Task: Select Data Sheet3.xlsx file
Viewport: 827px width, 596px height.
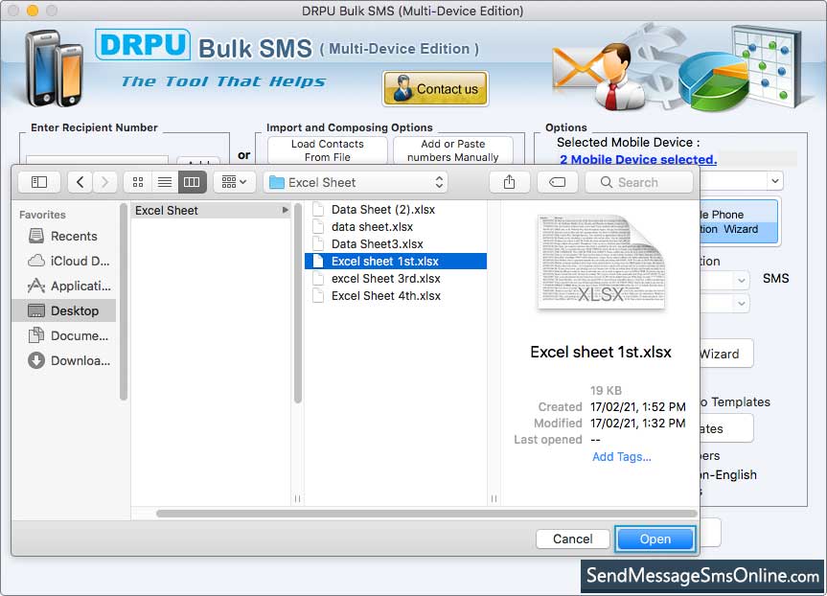Action: pos(377,244)
